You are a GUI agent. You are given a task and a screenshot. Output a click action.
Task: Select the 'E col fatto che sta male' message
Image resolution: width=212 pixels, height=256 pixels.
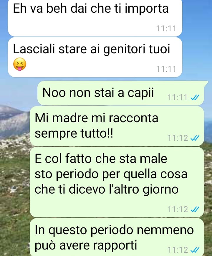tap(117, 182)
